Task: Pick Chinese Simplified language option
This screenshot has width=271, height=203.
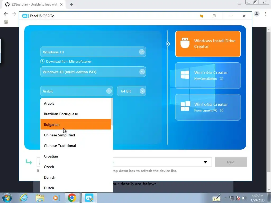Action: pos(76,135)
